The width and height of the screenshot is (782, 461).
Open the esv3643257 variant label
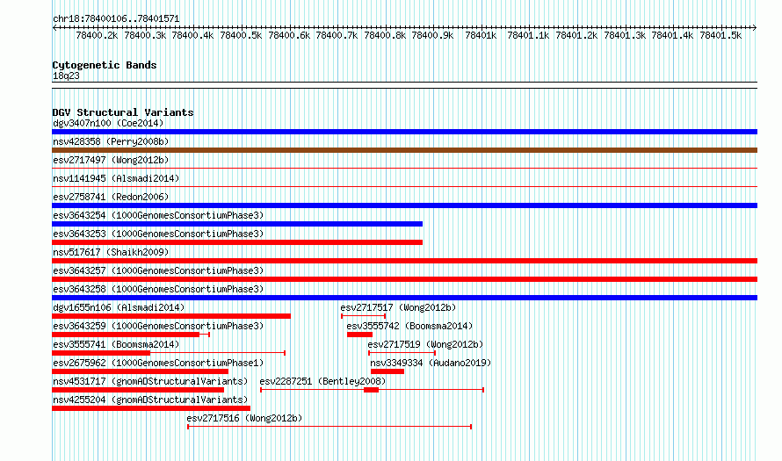(158, 270)
